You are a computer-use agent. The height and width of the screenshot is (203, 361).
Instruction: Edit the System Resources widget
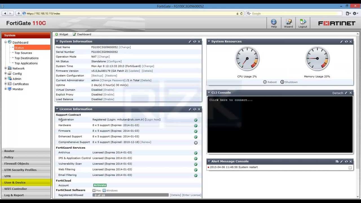(x=342, y=41)
